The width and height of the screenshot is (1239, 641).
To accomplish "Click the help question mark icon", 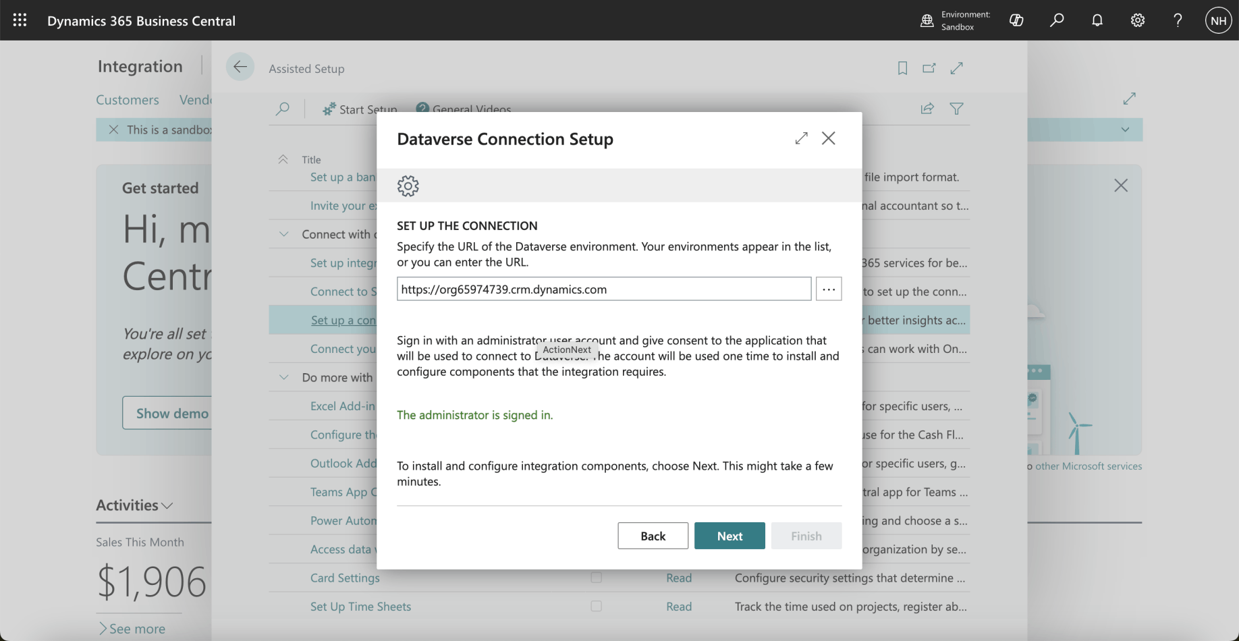I will pyautogui.click(x=1178, y=20).
